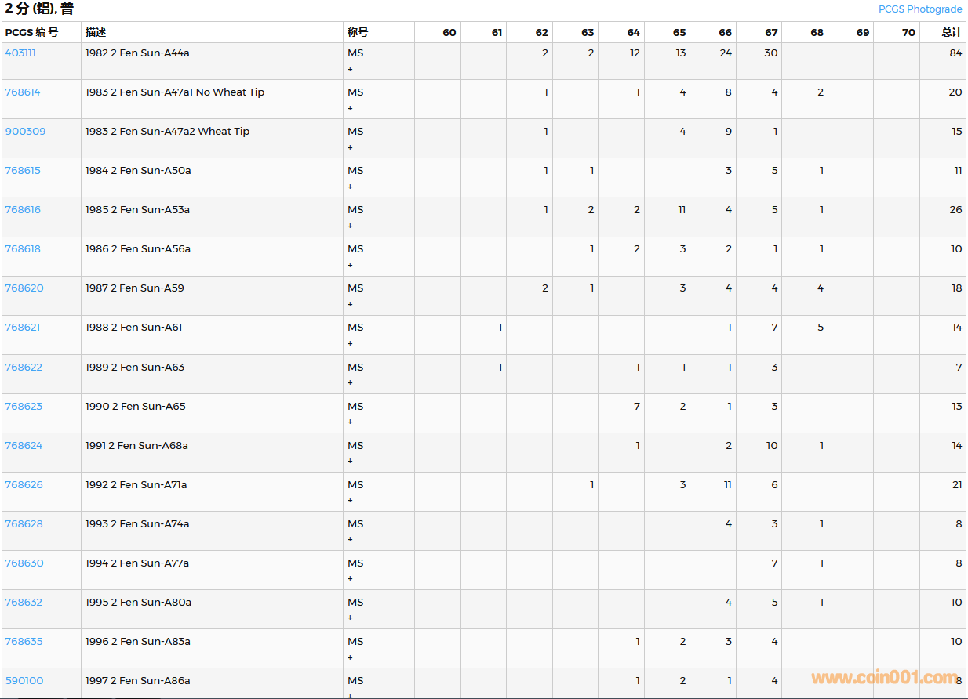Expand plus sign under 1982 MS row
968x699 pixels.
tap(350, 69)
